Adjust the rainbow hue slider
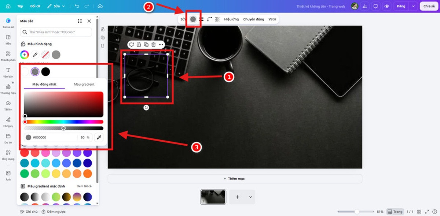Screen dimensions: 440x216 (63, 122)
